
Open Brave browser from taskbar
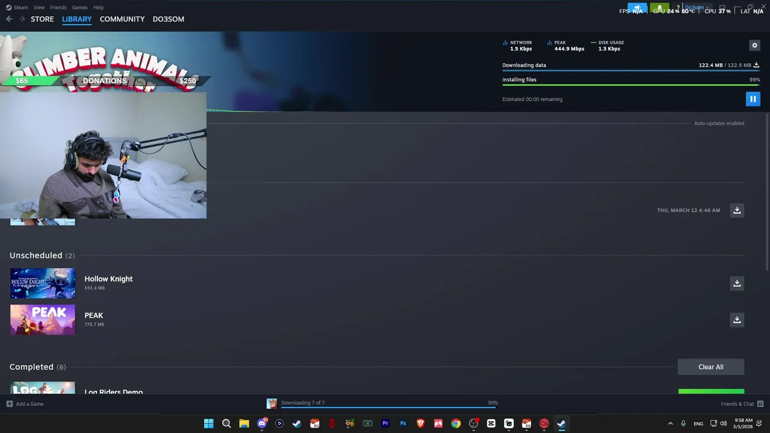click(420, 423)
